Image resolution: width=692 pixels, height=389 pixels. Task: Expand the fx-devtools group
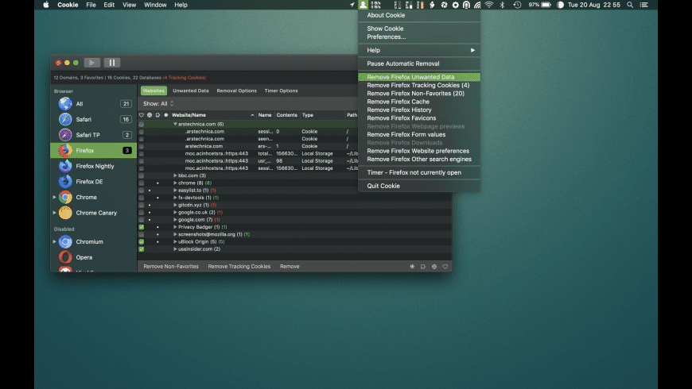tap(175, 198)
